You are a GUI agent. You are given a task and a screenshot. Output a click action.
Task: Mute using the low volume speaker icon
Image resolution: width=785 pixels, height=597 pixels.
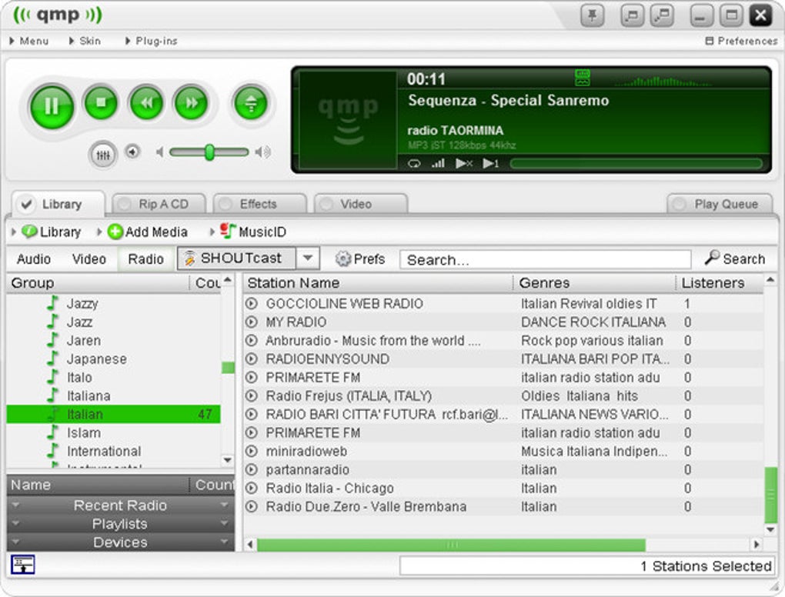(x=160, y=152)
